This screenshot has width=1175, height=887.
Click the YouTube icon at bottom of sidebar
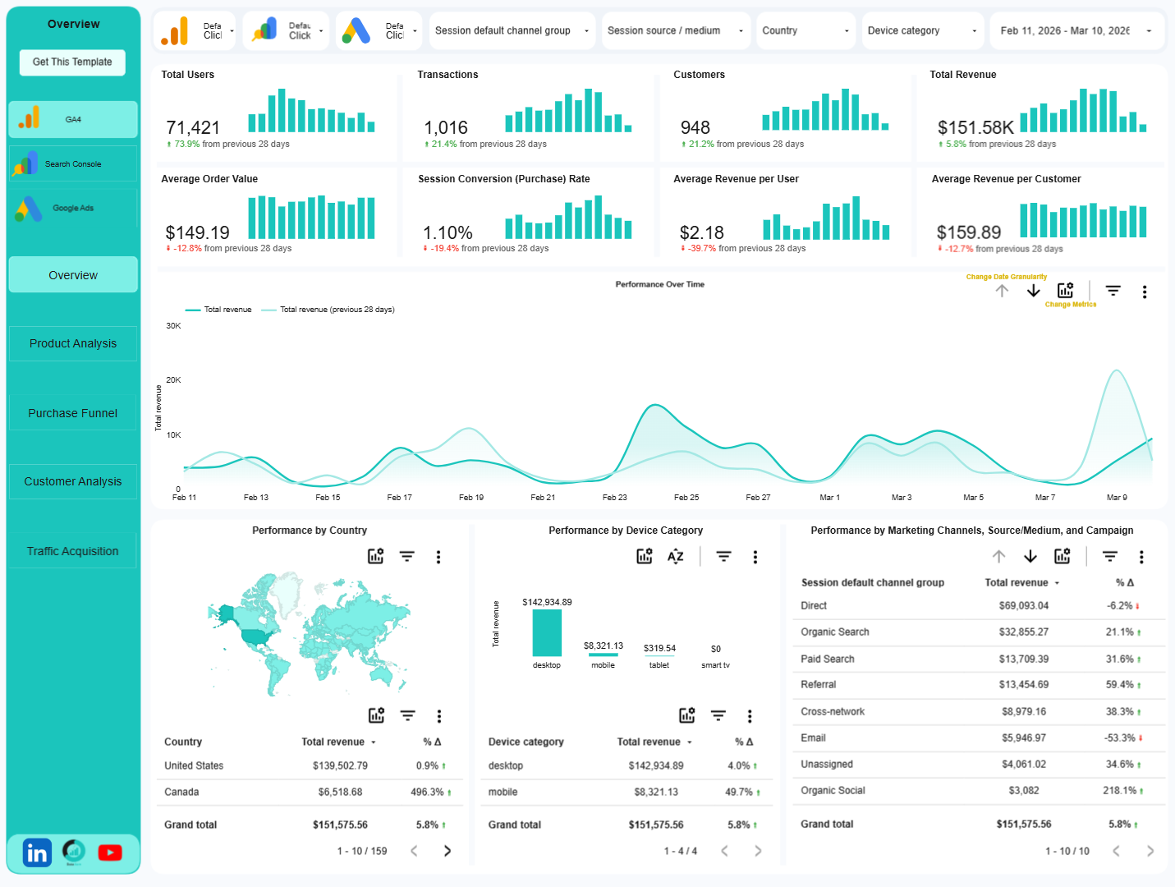pos(109,853)
